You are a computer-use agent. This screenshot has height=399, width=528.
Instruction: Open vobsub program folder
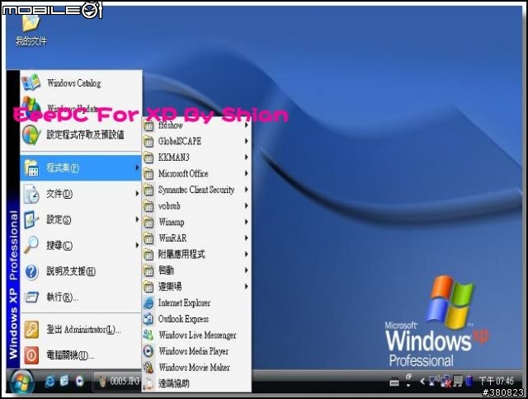(196, 206)
